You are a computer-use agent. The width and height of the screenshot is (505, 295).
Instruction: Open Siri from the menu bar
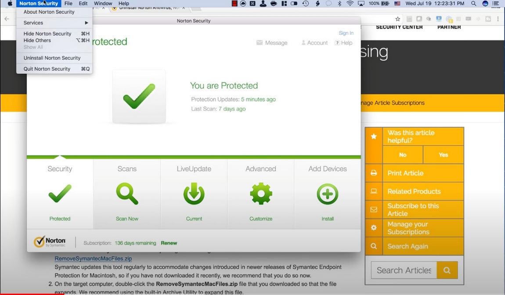pos(485,4)
